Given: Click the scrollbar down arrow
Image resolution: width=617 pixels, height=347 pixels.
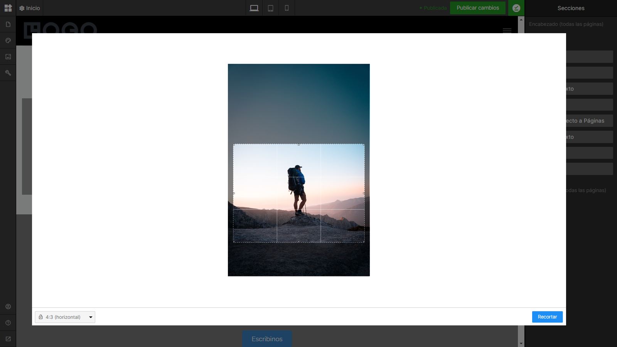Looking at the screenshot, I should [521, 344].
